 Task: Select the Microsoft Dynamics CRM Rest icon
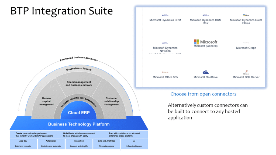pos(205,15)
